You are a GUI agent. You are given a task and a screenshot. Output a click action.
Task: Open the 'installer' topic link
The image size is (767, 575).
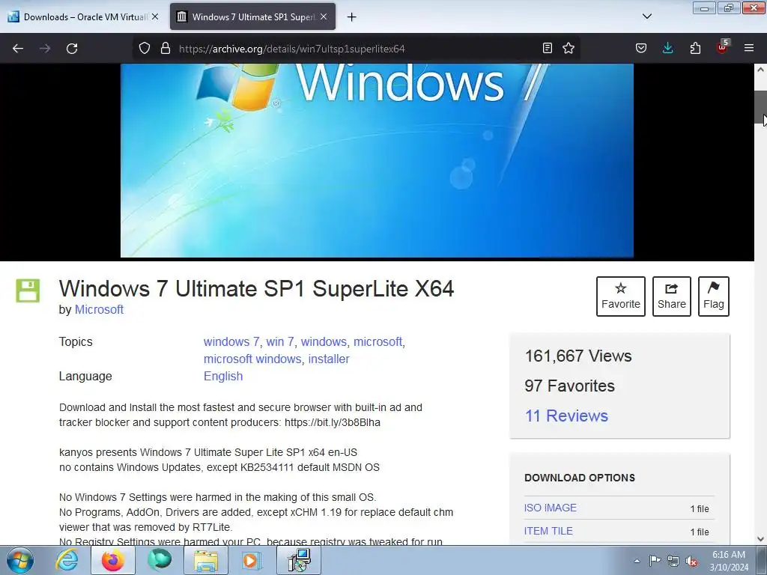(x=329, y=359)
